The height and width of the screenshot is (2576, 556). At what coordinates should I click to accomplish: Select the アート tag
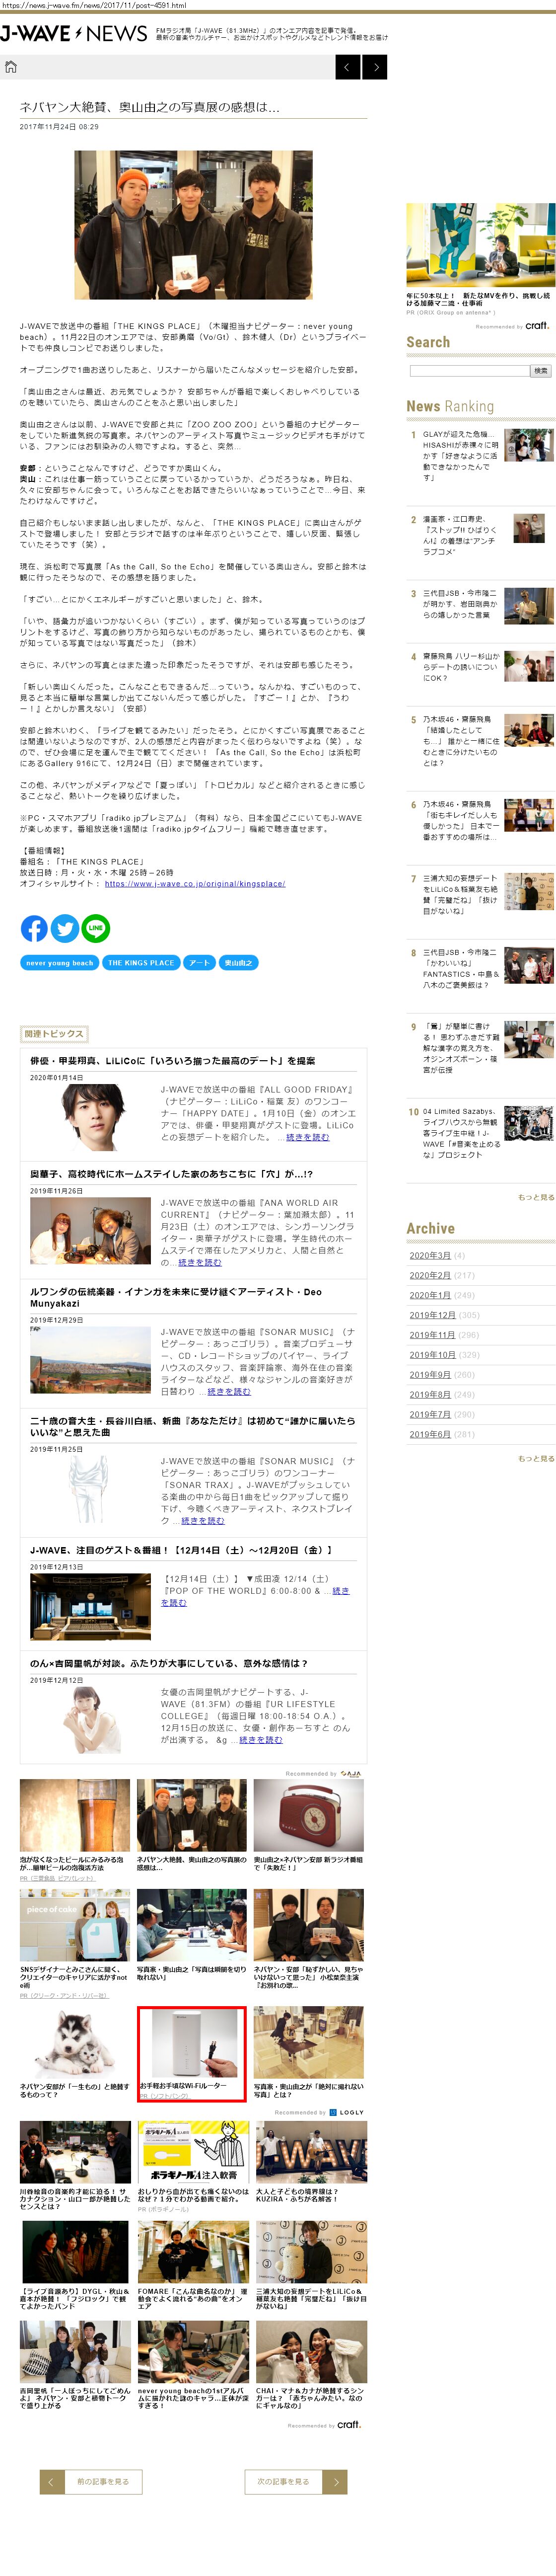[x=199, y=963]
